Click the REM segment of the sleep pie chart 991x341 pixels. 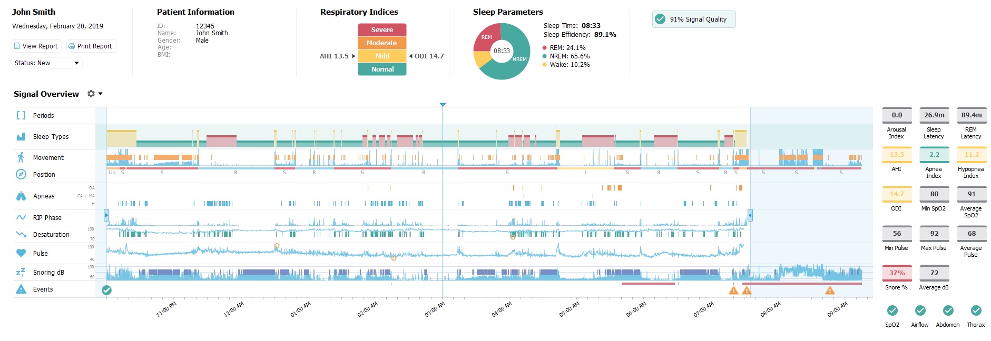coord(486,38)
